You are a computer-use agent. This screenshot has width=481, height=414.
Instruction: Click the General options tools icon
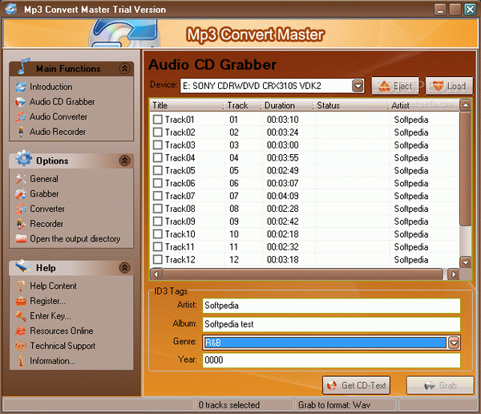click(21, 179)
